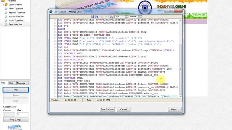Click the editor scrollbar down arrow
Viewport: 232px width, 130px height.
(x=181, y=96)
